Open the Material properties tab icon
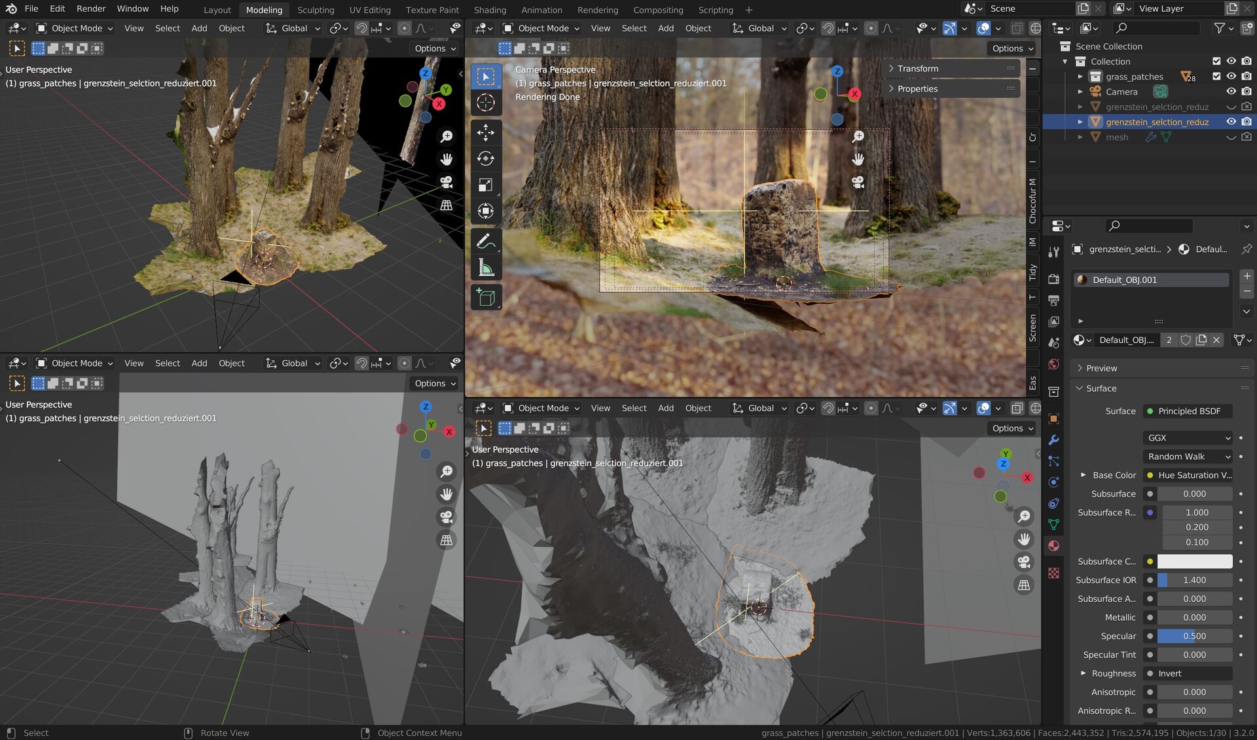 [x=1053, y=546]
